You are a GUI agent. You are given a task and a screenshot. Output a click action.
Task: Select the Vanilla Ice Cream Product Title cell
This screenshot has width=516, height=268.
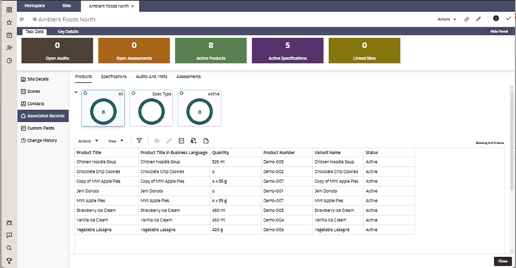point(107,220)
